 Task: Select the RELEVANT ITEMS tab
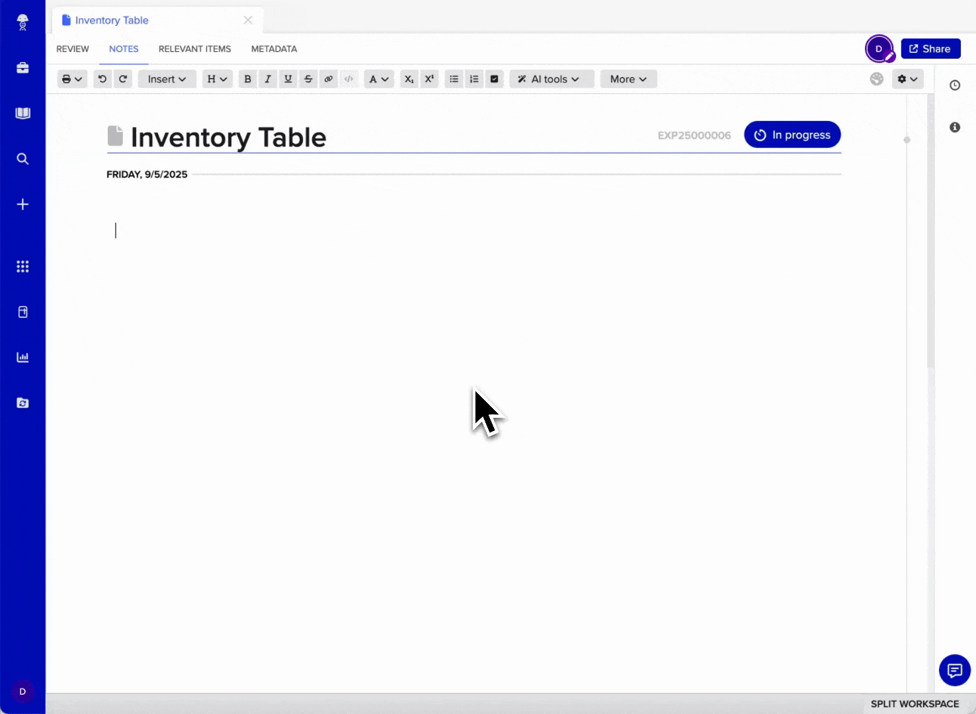(x=194, y=48)
